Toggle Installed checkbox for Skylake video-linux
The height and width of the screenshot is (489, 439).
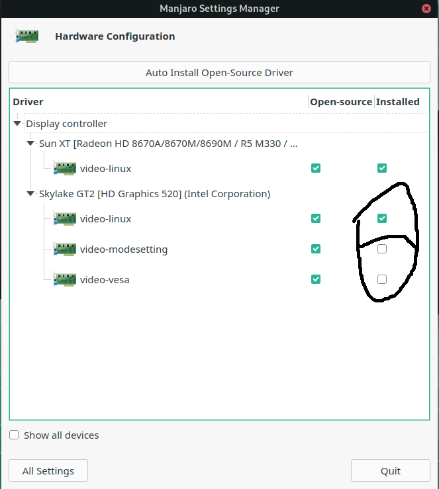pyautogui.click(x=382, y=218)
